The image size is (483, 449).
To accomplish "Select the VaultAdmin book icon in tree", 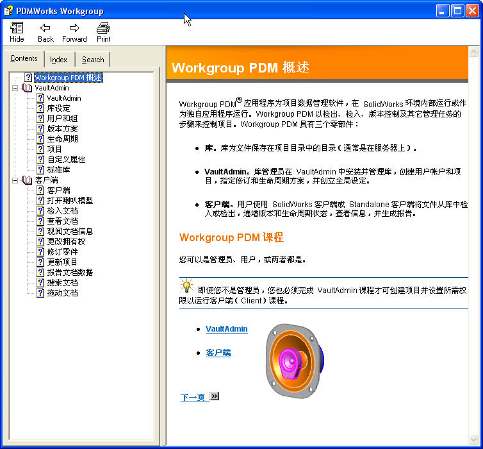I will point(27,89).
